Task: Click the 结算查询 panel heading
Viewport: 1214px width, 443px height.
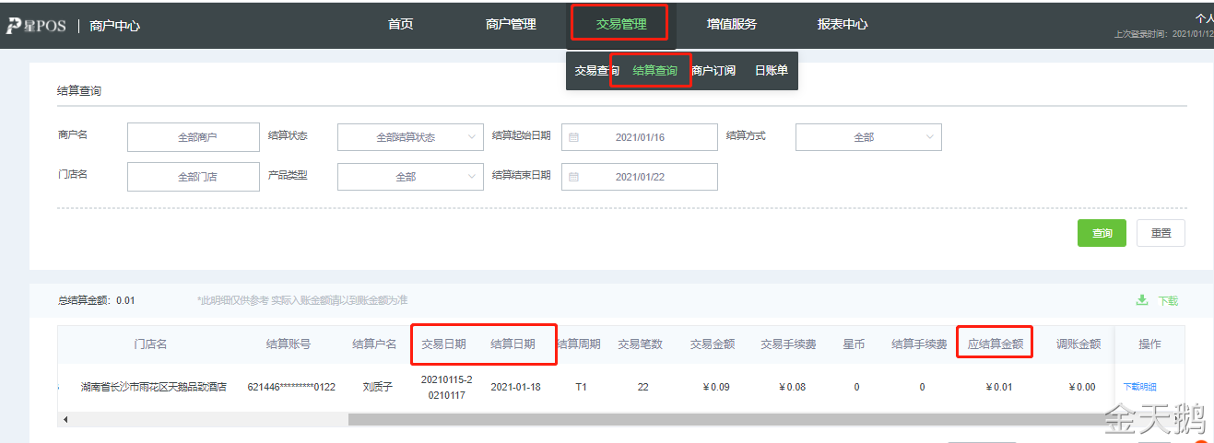Action: pos(79,90)
